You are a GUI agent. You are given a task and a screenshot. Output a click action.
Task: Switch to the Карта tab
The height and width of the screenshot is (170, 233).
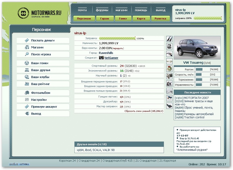[141, 18]
